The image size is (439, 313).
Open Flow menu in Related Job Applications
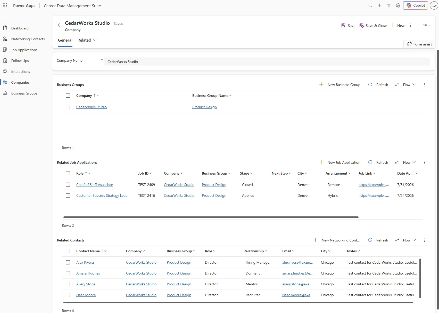tap(405, 162)
